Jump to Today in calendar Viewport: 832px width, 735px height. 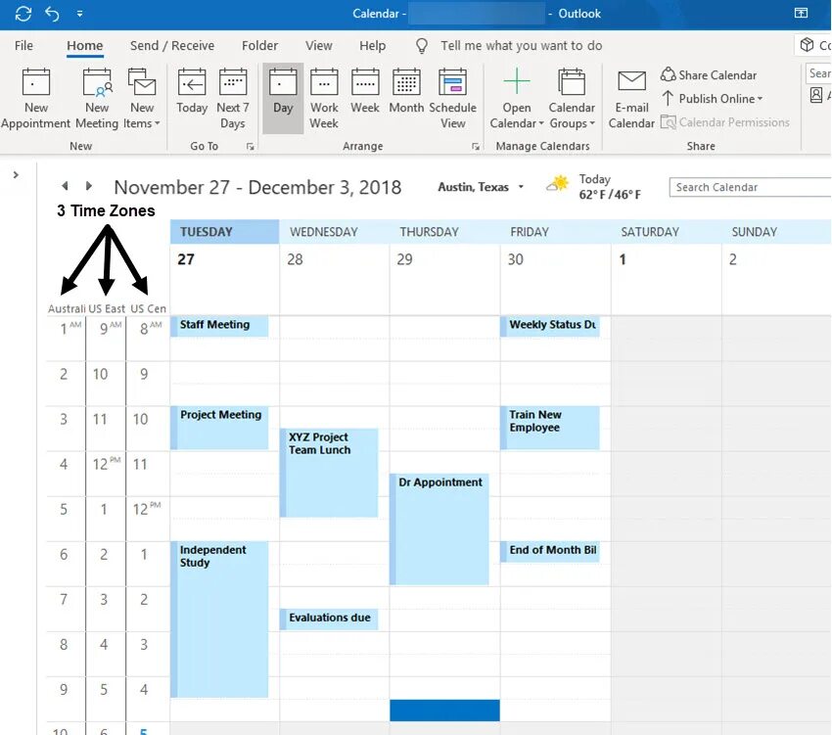pos(192,91)
